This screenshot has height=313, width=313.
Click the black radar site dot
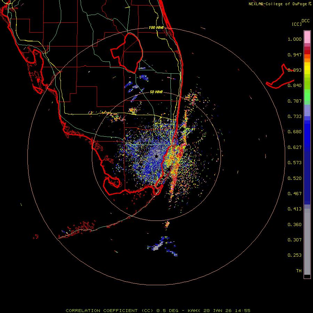pos(156,156)
